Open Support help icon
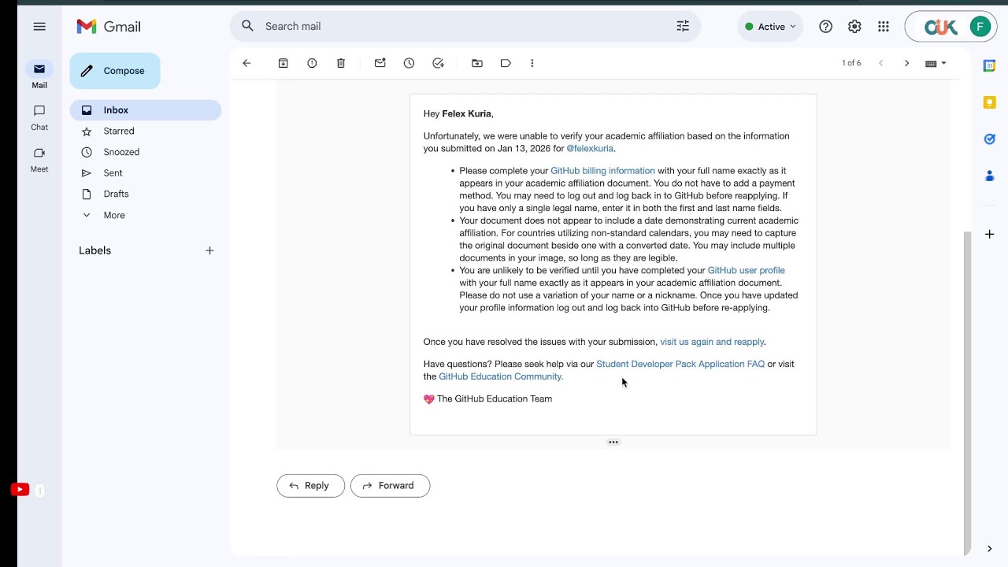Viewport: 1008px width, 567px height. pos(825,27)
